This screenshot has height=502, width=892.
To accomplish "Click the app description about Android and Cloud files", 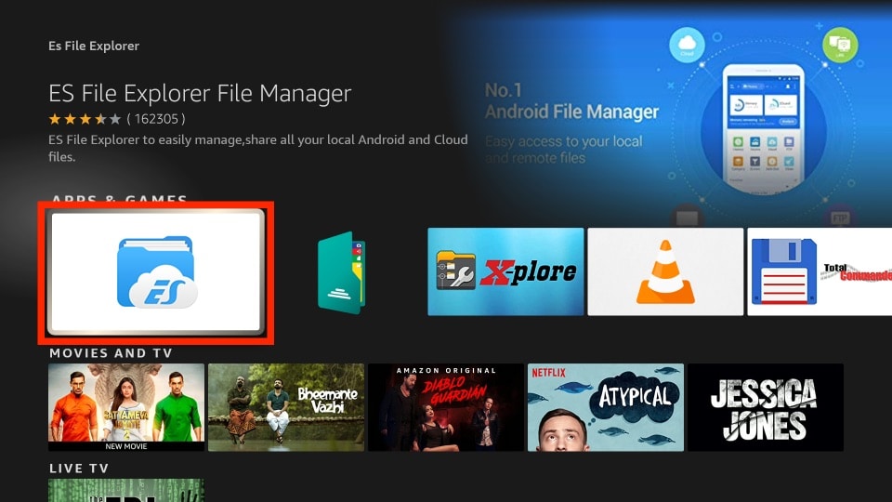I will [258, 148].
